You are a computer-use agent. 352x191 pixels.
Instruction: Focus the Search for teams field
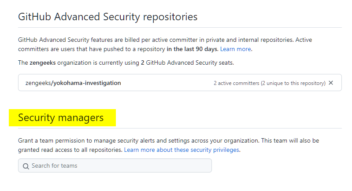[x=119, y=166]
